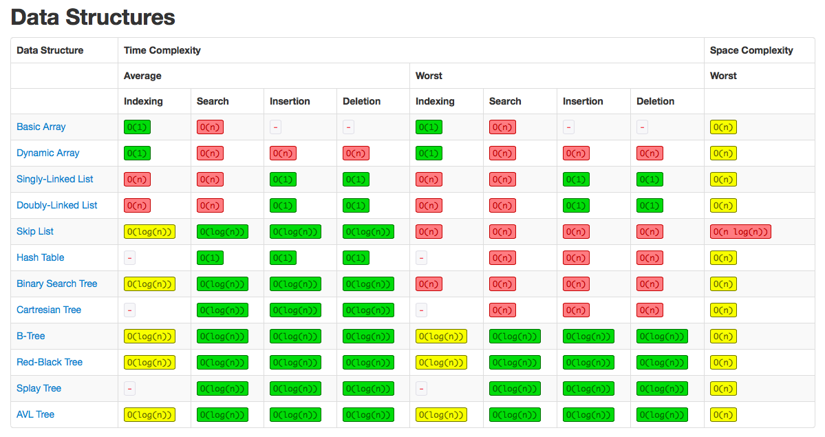Open the AVL Tree link
Screen dimensions: 825x437
click(35, 414)
